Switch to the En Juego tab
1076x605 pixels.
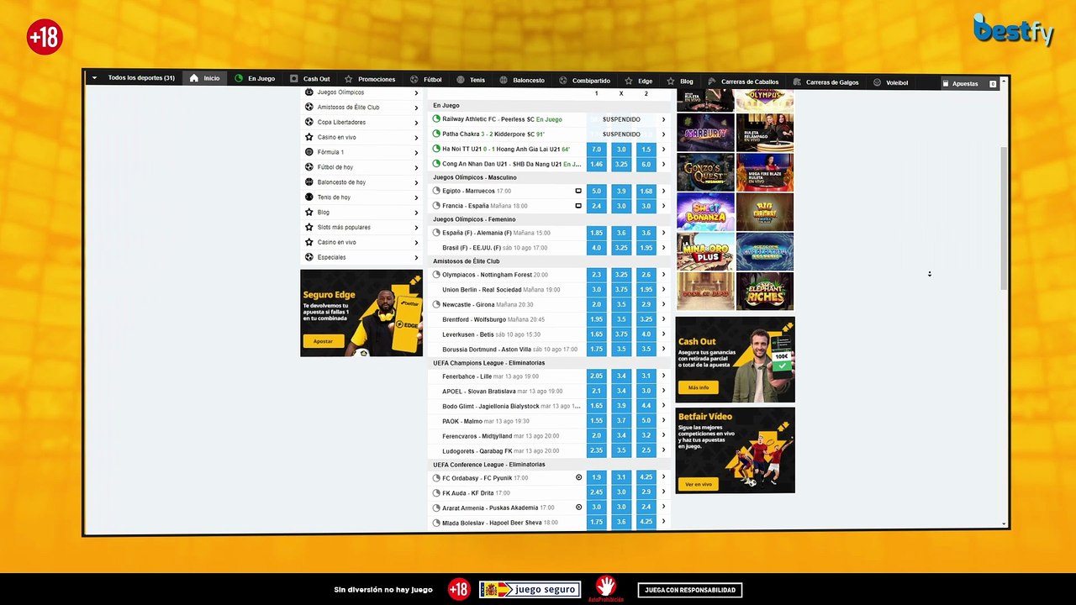256,79
